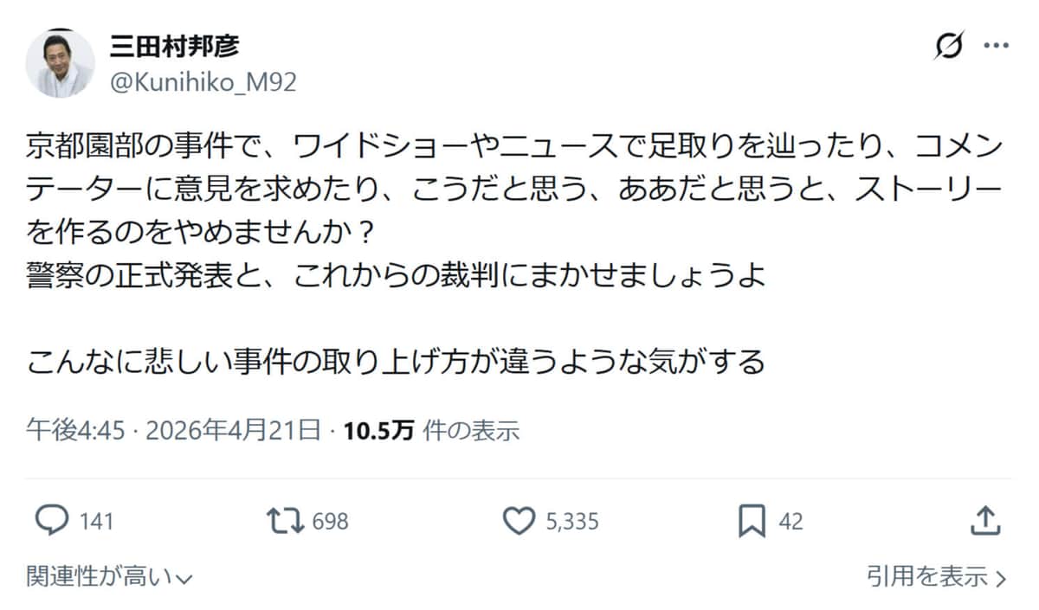Open the reply icon on the tweet

[54, 521]
